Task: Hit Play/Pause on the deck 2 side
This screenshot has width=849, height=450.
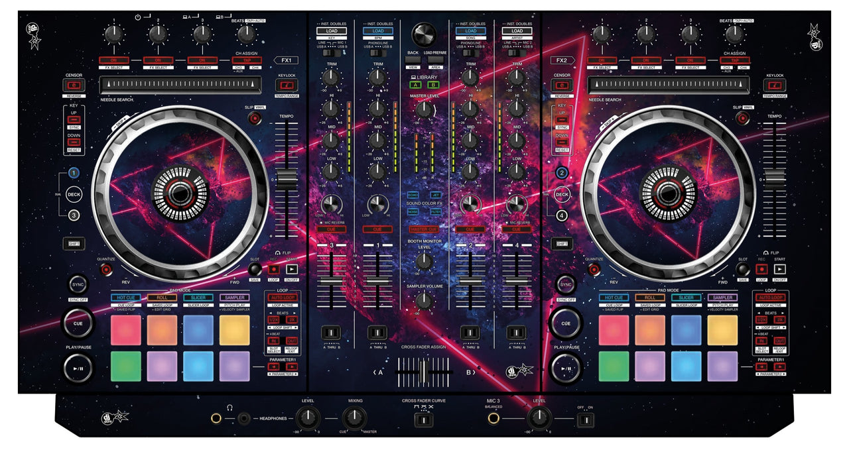Action: 566,368
